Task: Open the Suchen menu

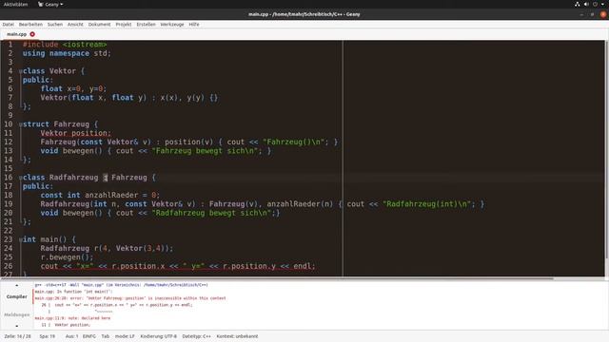Action: click(x=55, y=24)
